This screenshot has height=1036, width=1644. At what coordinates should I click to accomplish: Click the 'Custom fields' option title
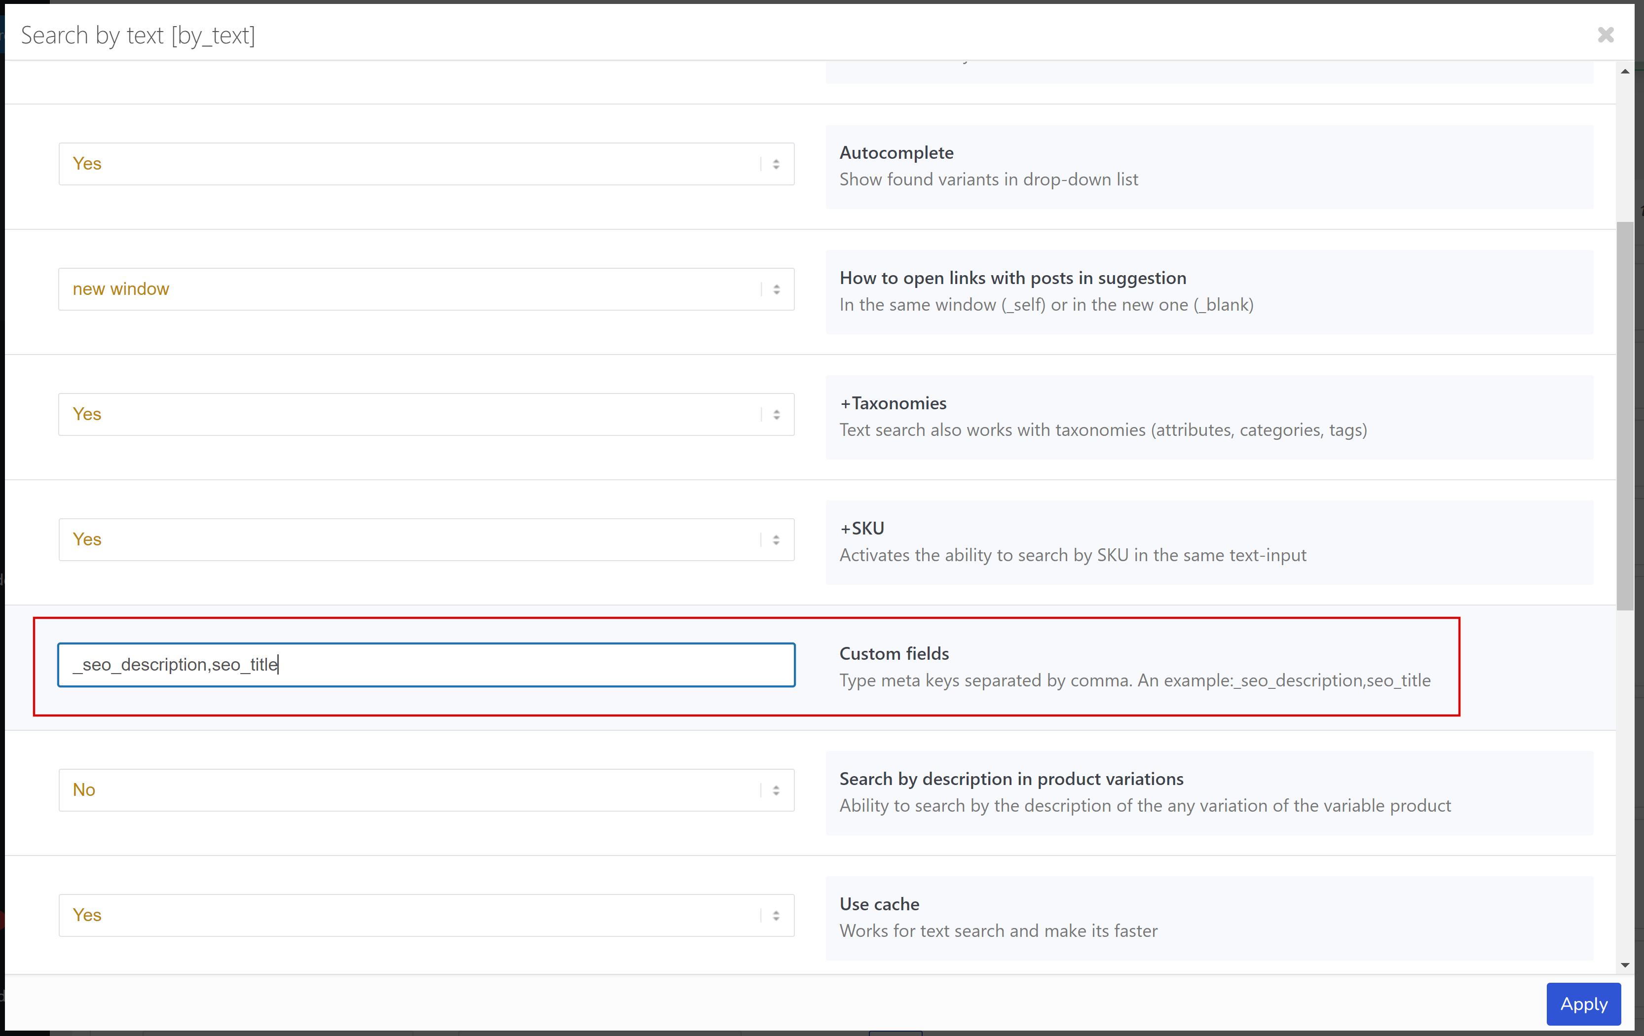894,654
